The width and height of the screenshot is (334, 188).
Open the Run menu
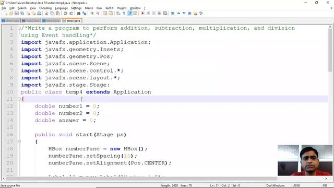pyautogui.click(x=99, y=8)
